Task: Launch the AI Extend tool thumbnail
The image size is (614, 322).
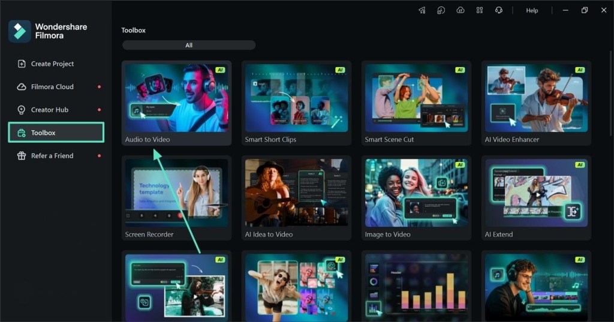Action: click(x=537, y=192)
